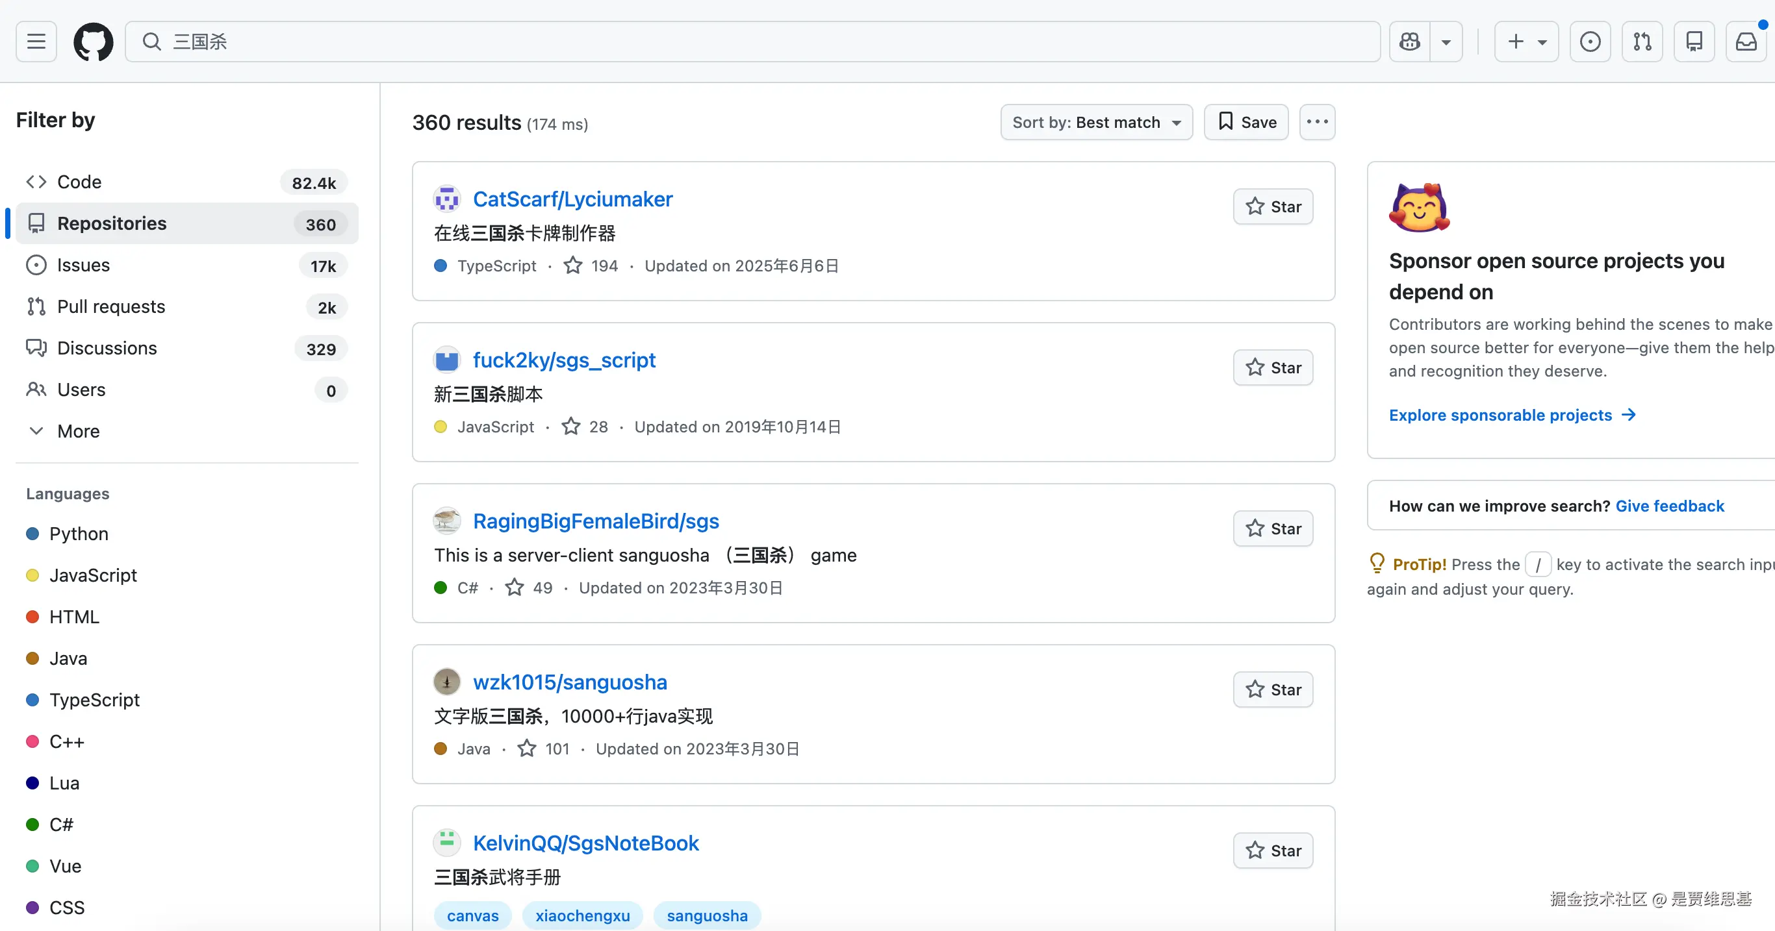The image size is (1775, 931).
Task: Open the KelvinQQ/SgsNoteBook repository
Action: [x=585, y=843]
